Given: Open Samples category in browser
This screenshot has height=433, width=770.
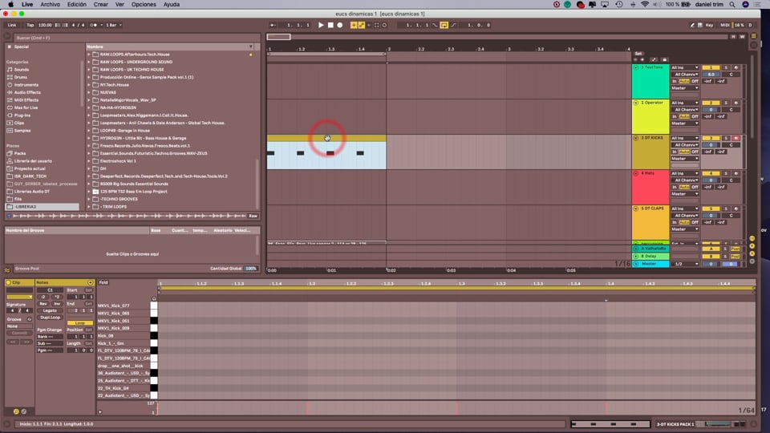Looking at the screenshot, I should [22, 131].
